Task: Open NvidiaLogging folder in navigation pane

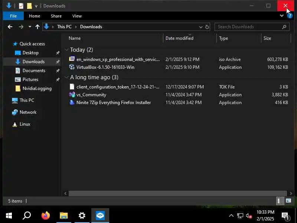Action: (37, 88)
